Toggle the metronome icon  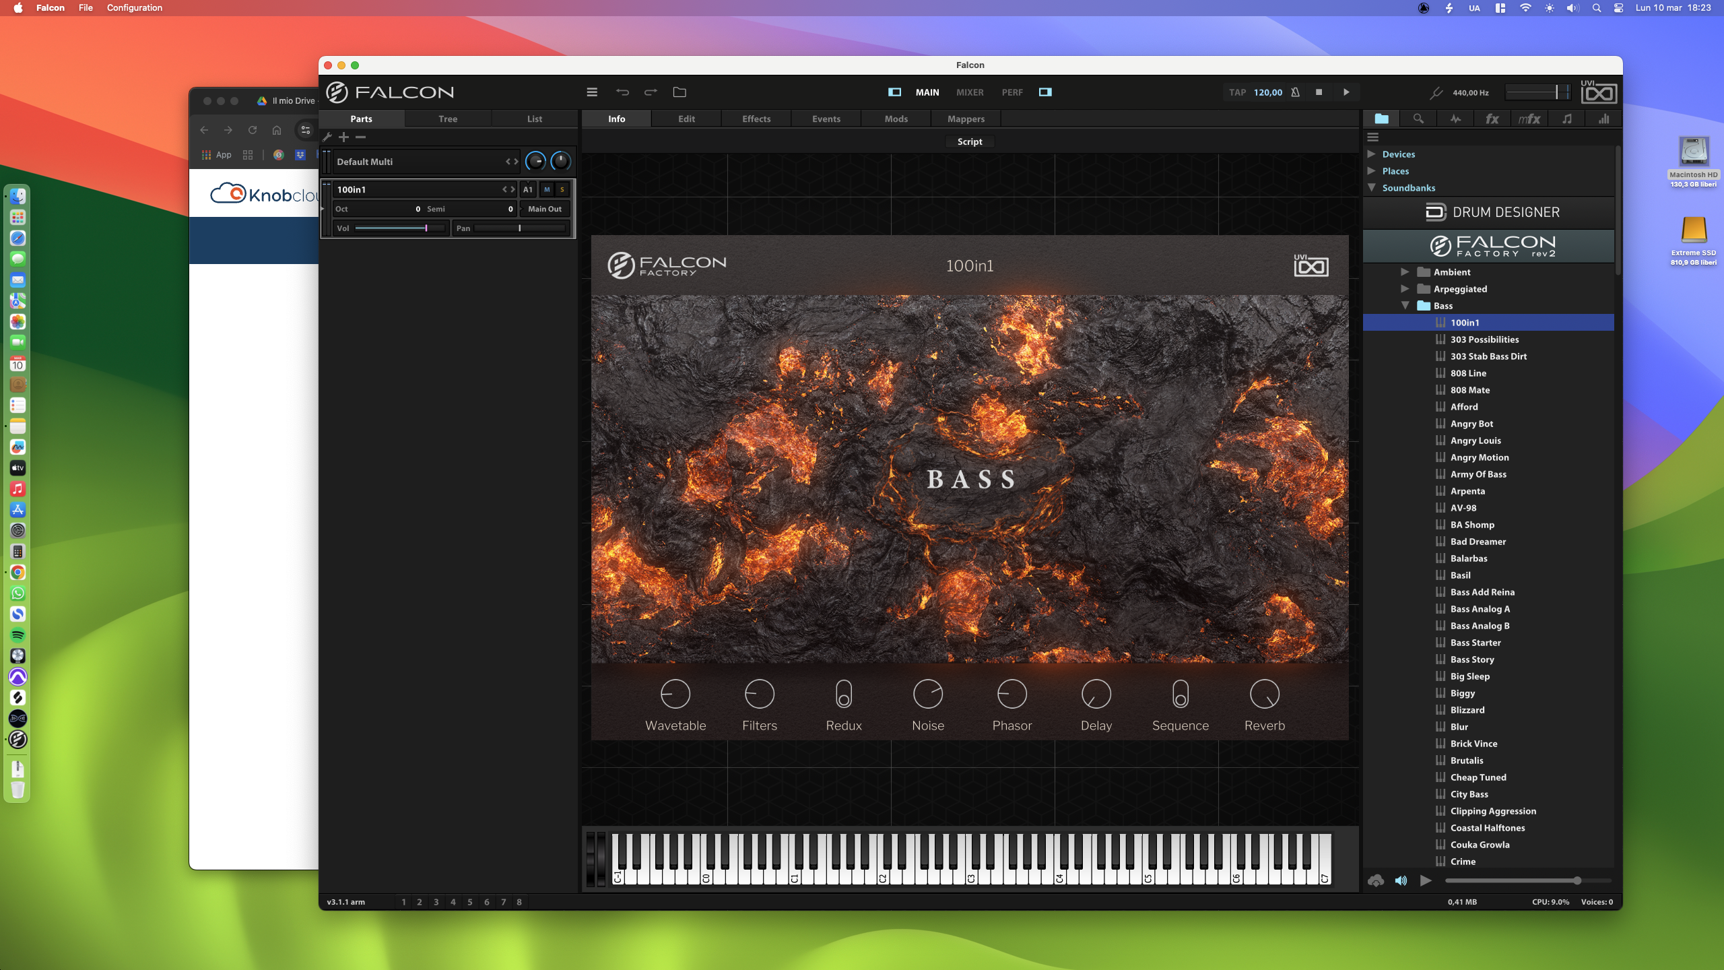point(1295,92)
